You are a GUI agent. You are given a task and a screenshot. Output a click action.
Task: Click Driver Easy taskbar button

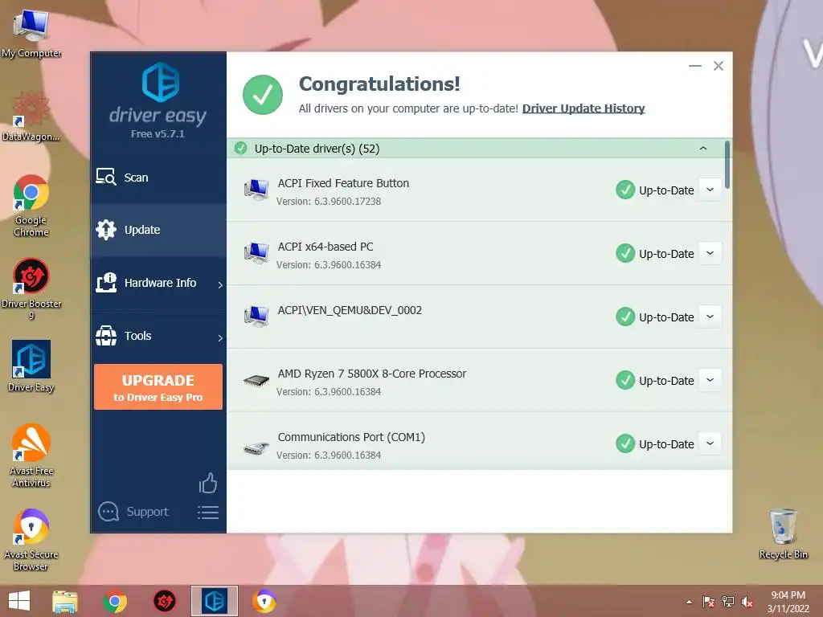click(x=214, y=601)
